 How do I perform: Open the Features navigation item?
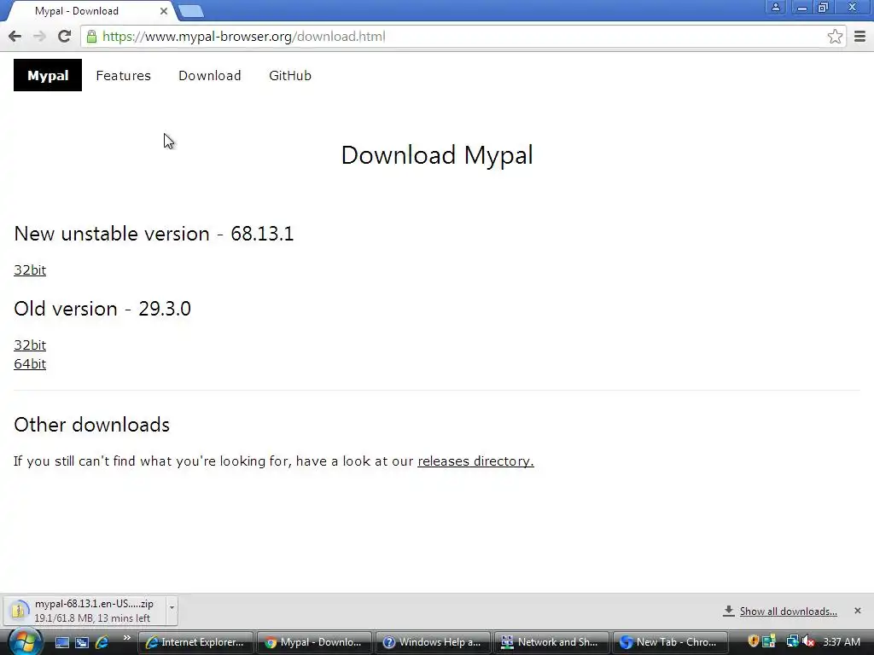coord(123,76)
